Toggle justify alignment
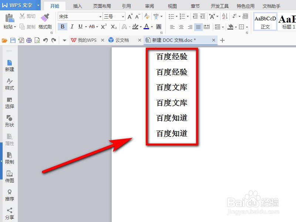 click(198, 27)
